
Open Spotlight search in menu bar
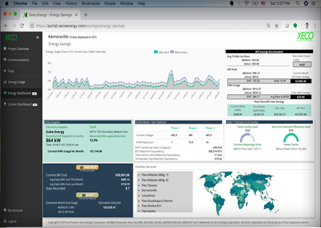298,3
